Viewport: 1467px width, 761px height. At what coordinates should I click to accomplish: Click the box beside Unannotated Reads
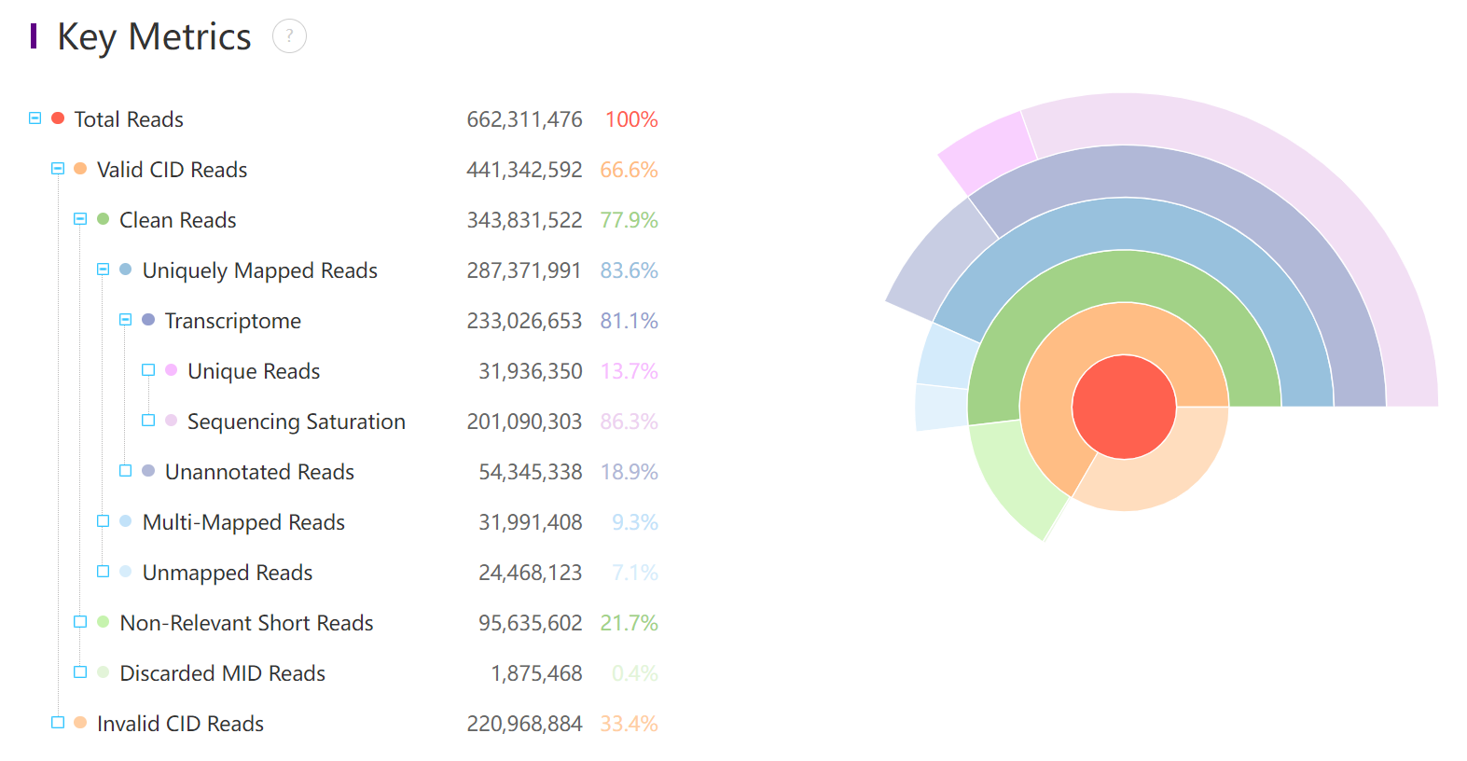coord(126,471)
